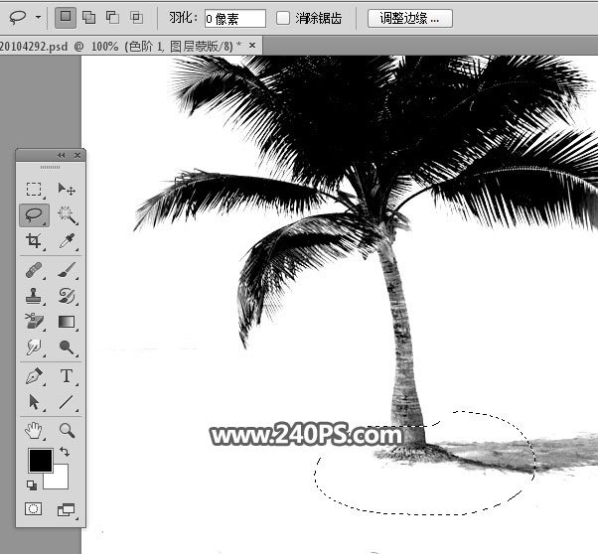This screenshot has width=598, height=554.
Task: Swap foreground and background colors
Action: 65,453
